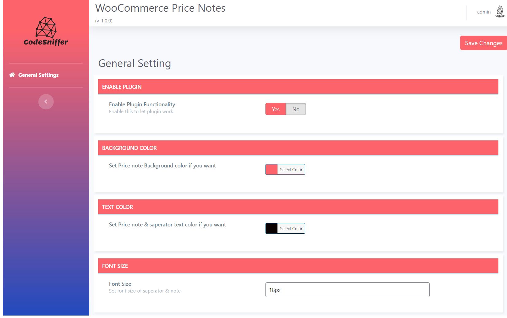Click the General Setting page heading
This screenshot has width=507, height=318.
(x=134, y=63)
